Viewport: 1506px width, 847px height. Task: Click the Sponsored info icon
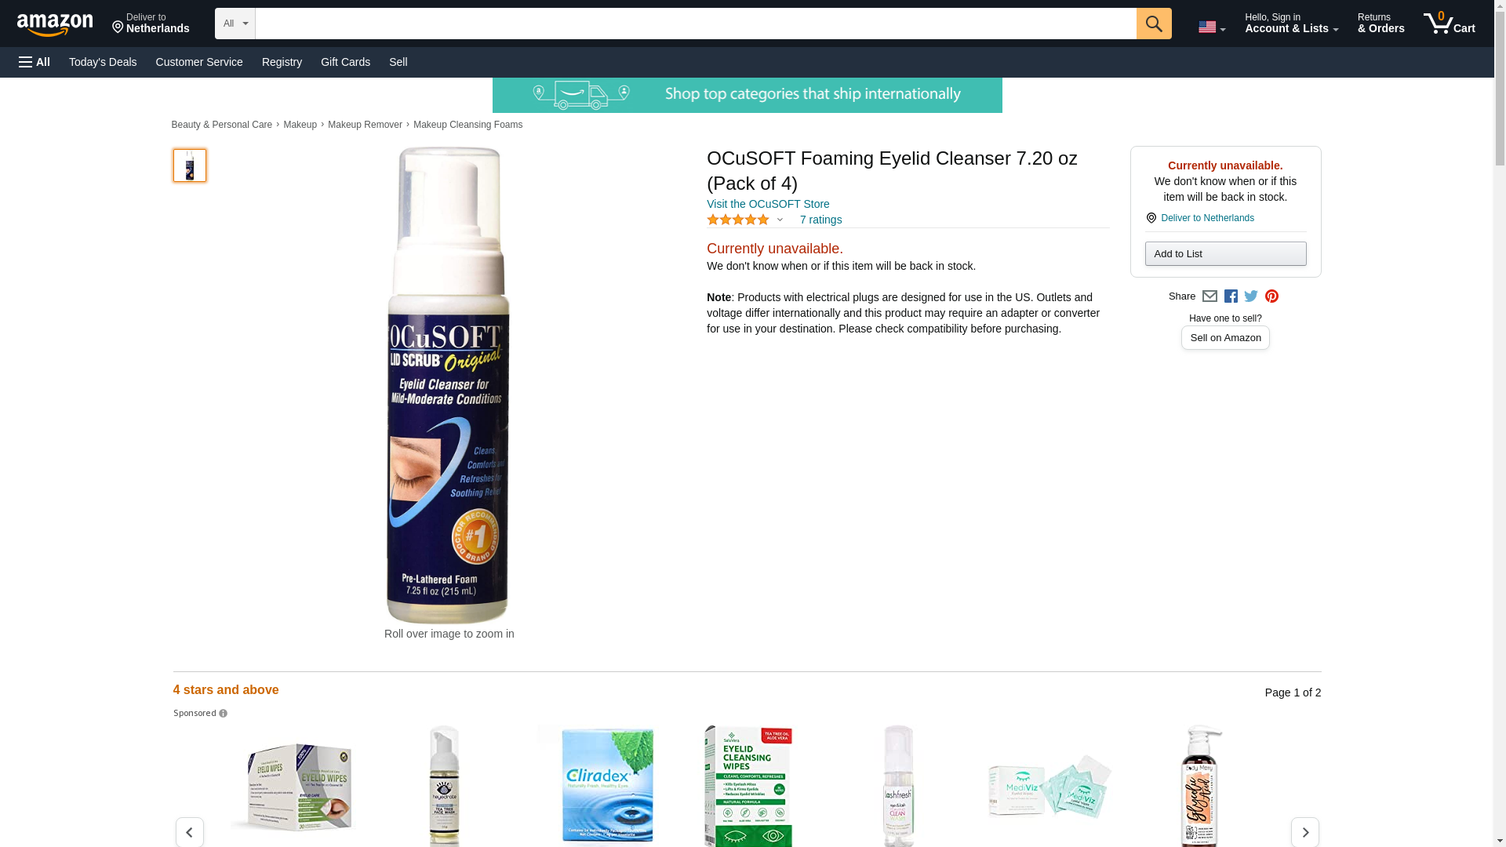click(223, 714)
